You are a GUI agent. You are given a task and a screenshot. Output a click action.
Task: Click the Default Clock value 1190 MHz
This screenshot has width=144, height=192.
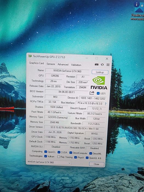[50, 142]
